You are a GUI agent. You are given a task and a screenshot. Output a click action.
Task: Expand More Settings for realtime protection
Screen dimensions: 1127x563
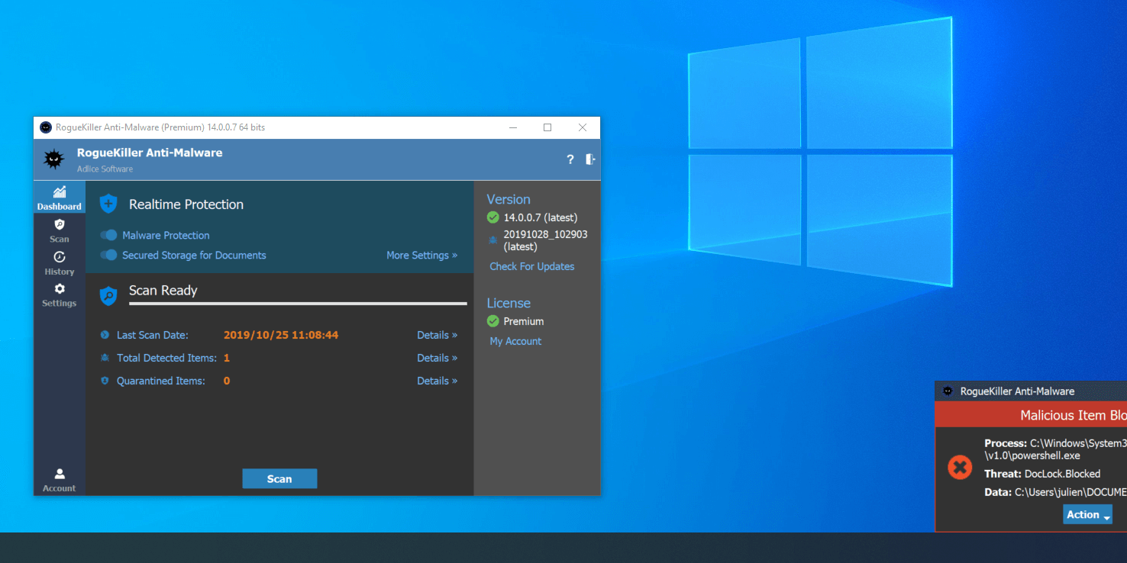coord(421,256)
